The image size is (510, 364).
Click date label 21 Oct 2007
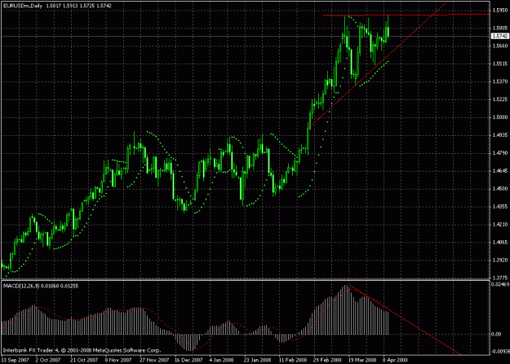(84, 360)
